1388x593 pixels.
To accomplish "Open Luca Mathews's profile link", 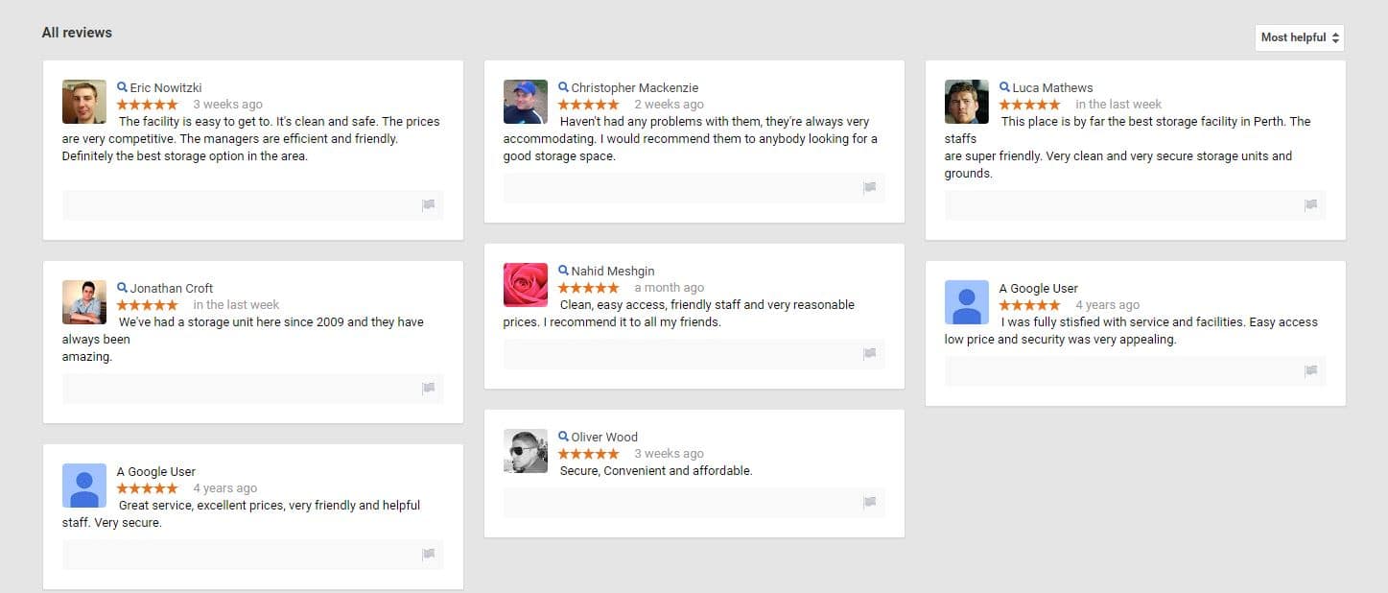I will pos(1054,86).
